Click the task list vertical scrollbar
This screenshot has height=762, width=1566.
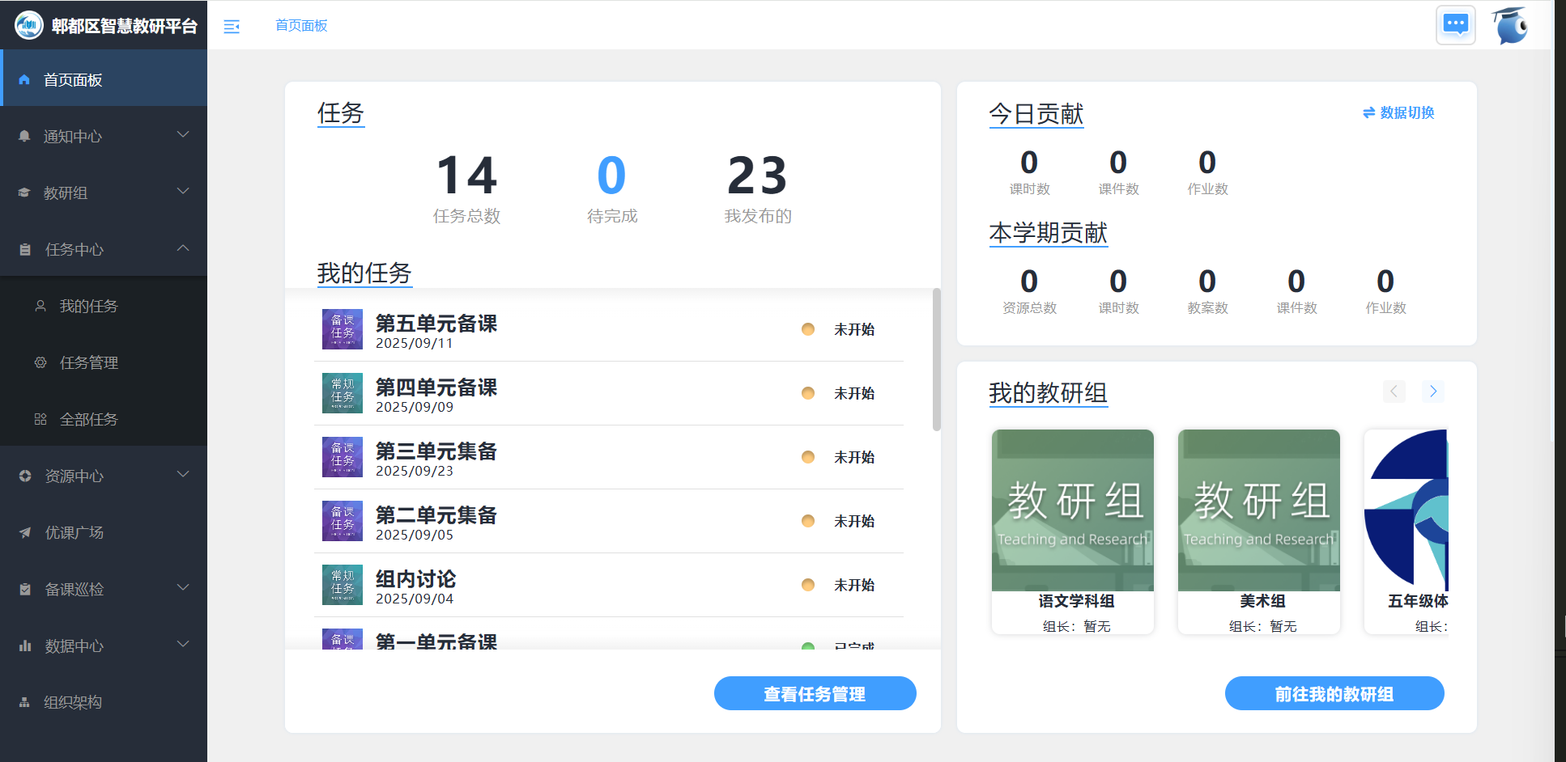pos(937,360)
